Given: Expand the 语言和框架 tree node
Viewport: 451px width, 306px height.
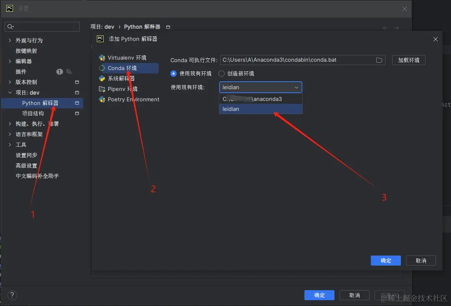Looking at the screenshot, I should coord(10,134).
